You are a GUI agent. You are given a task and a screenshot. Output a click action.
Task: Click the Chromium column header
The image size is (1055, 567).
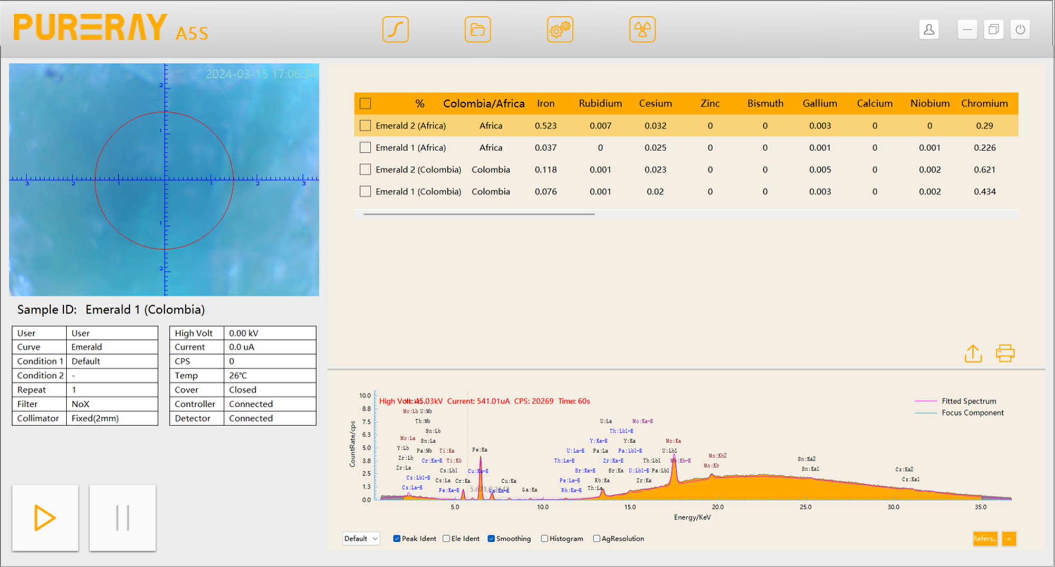[984, 103]
